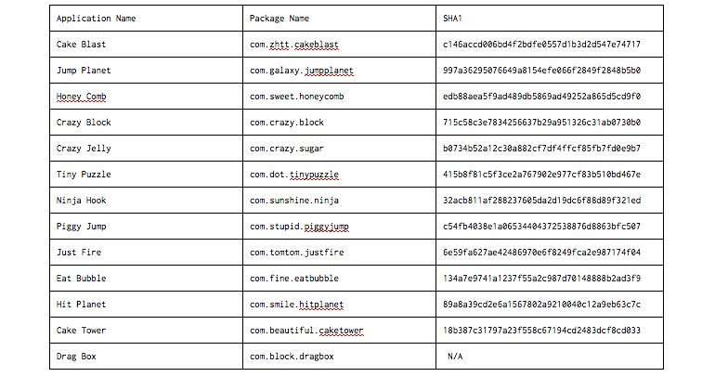Click the misspelled Honey Comb text
Viewport: 715px width, 377px height.
pyautogui.click(x=81, y=97)
